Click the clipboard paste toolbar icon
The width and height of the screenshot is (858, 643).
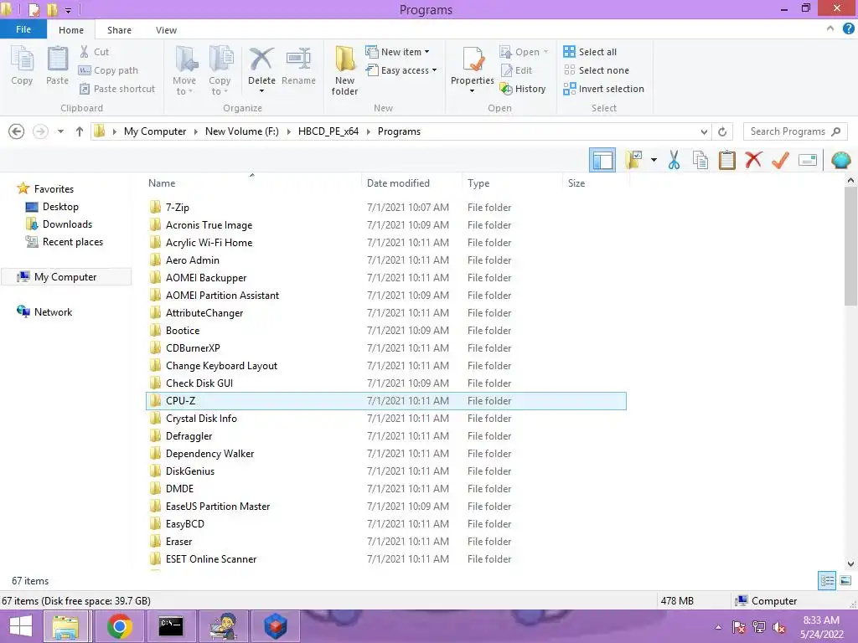(x=726, y=160)
